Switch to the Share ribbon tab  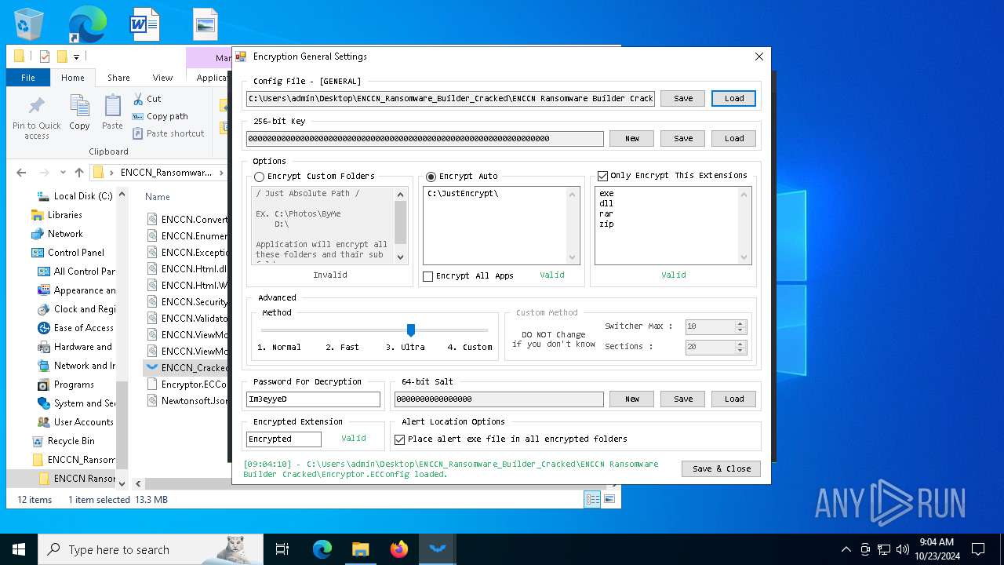click(118, 78)
